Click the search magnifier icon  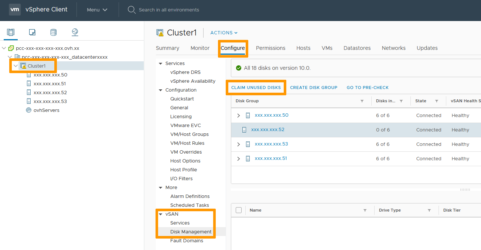click(132, 10)
